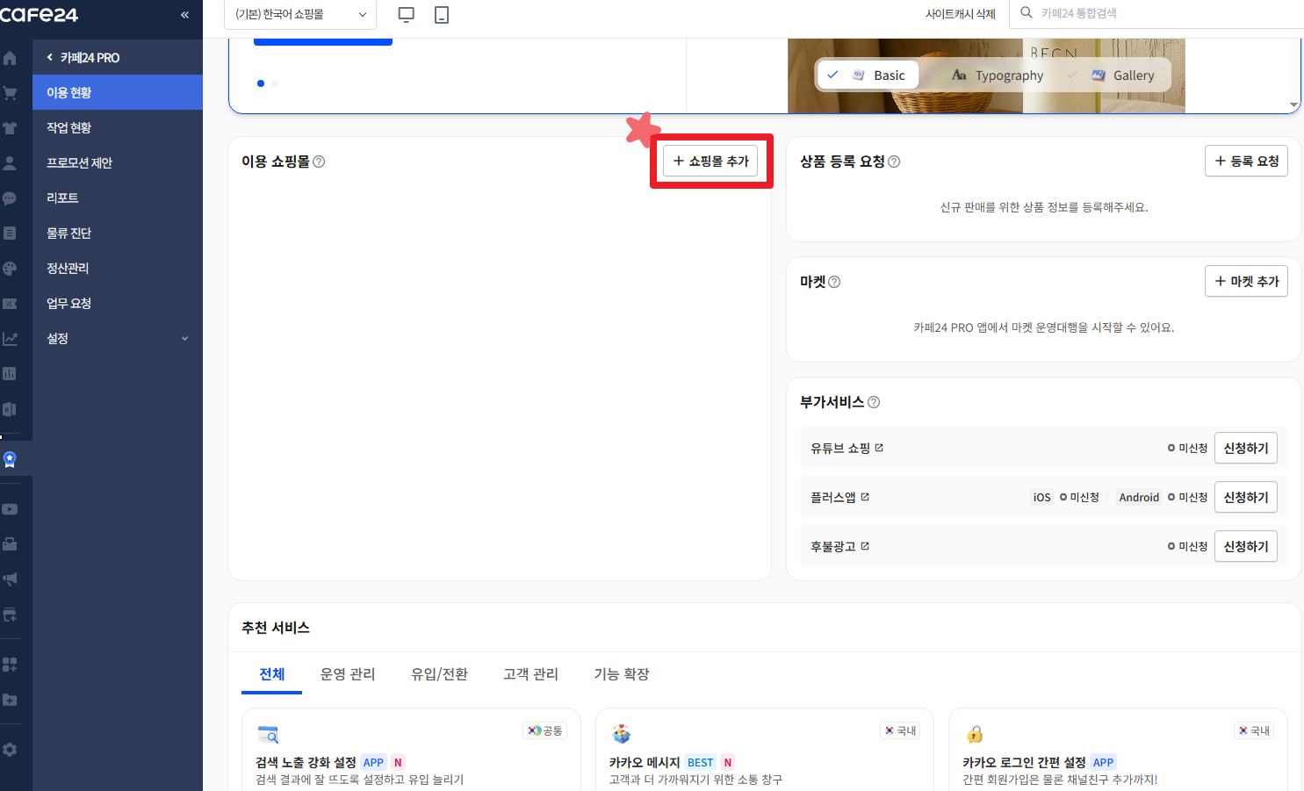Click 사이트캐시 삭제 link
Image resolution: width=1304 pixels, height=791 pixels.
click(961, 14)
